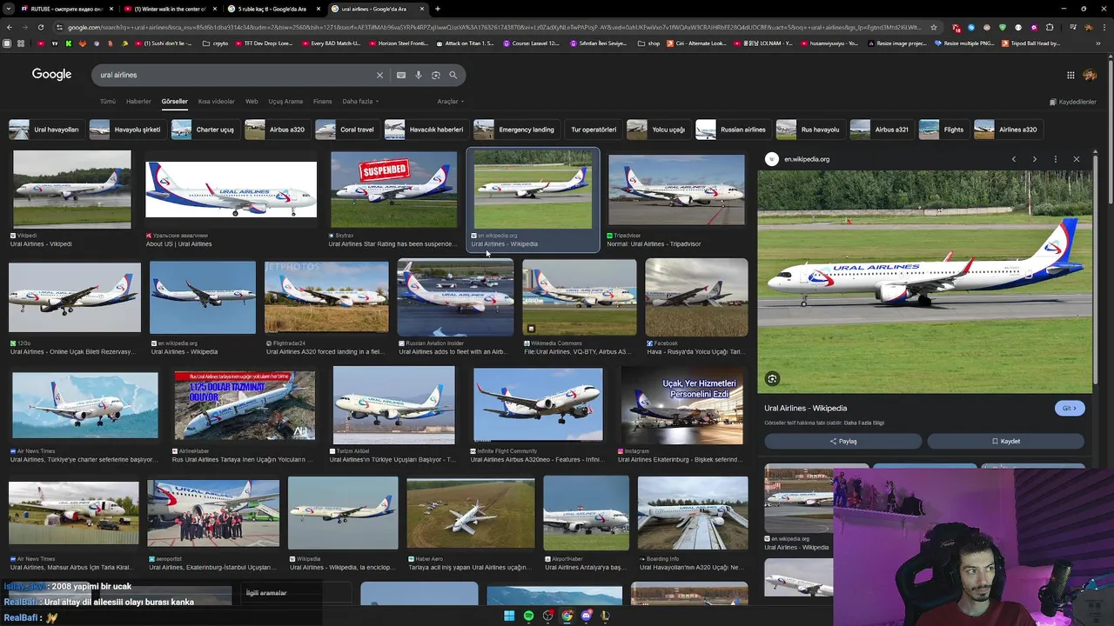Open the Google account avatar
Image resolution: width=1114 pixels, height=626 pixels.
click(x=1090, y=75)
